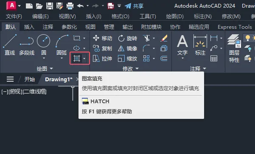The image size is (255, 154).
Task: Open Layer Properties (图层特性)
Action: coord(234,48)
